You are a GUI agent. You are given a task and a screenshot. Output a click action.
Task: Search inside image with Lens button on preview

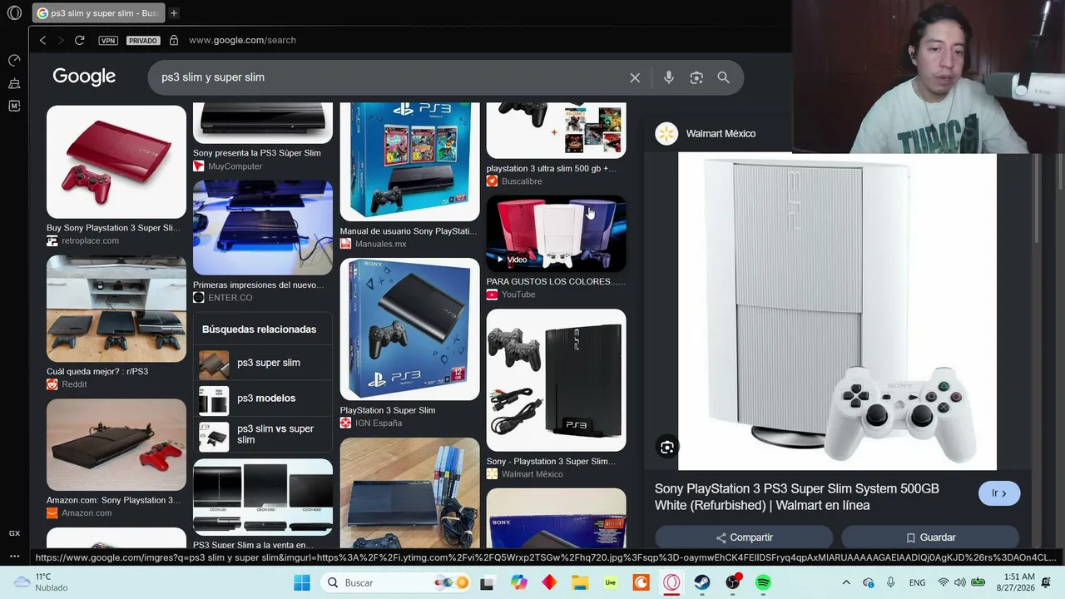[667, 448]
